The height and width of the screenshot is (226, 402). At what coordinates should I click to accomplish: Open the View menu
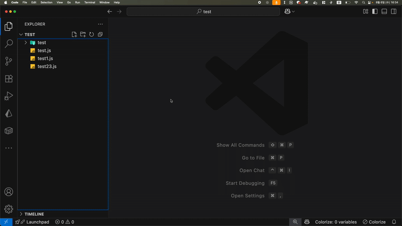[60, 3]
